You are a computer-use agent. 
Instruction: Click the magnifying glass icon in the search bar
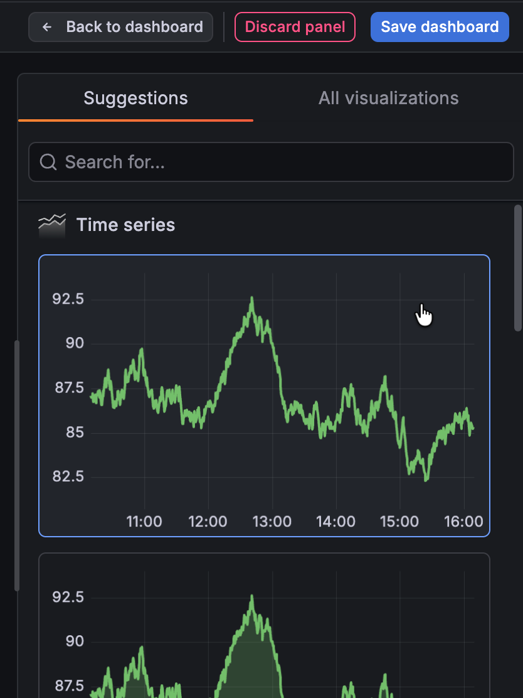coord(48,162)
